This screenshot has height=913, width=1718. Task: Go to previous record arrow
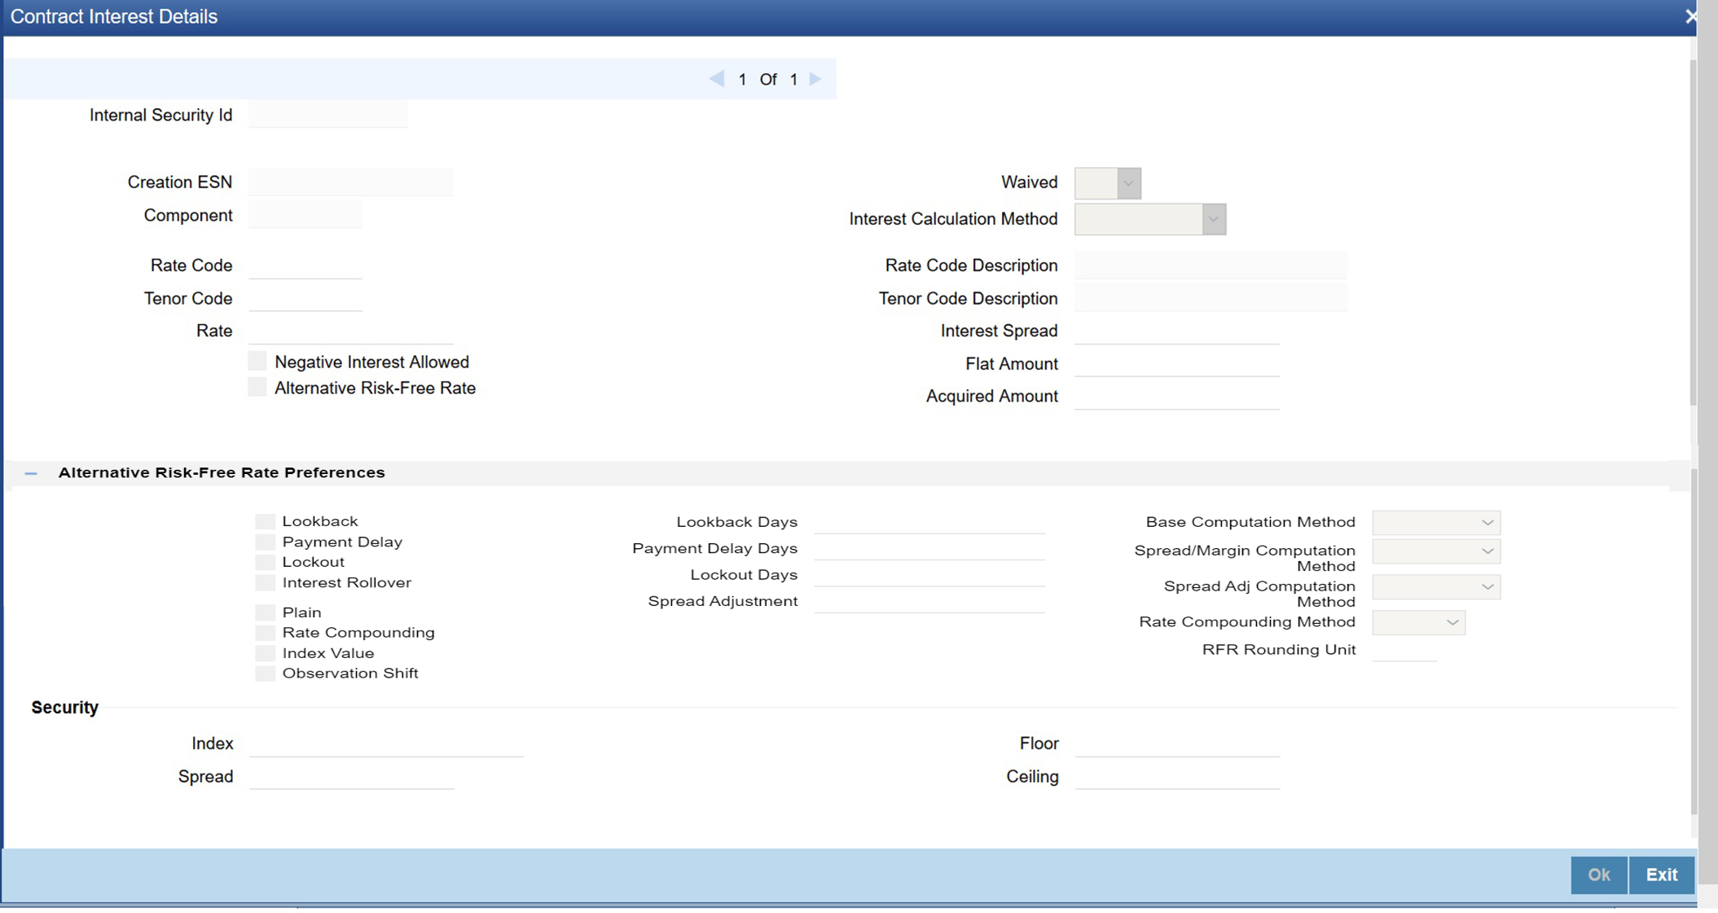pyautogui.click(x=717, y=79)
